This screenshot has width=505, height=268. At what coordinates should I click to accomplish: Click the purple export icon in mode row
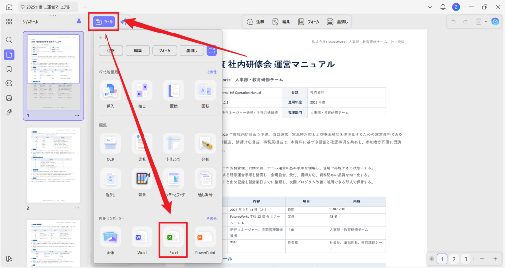tap(212, 51)
